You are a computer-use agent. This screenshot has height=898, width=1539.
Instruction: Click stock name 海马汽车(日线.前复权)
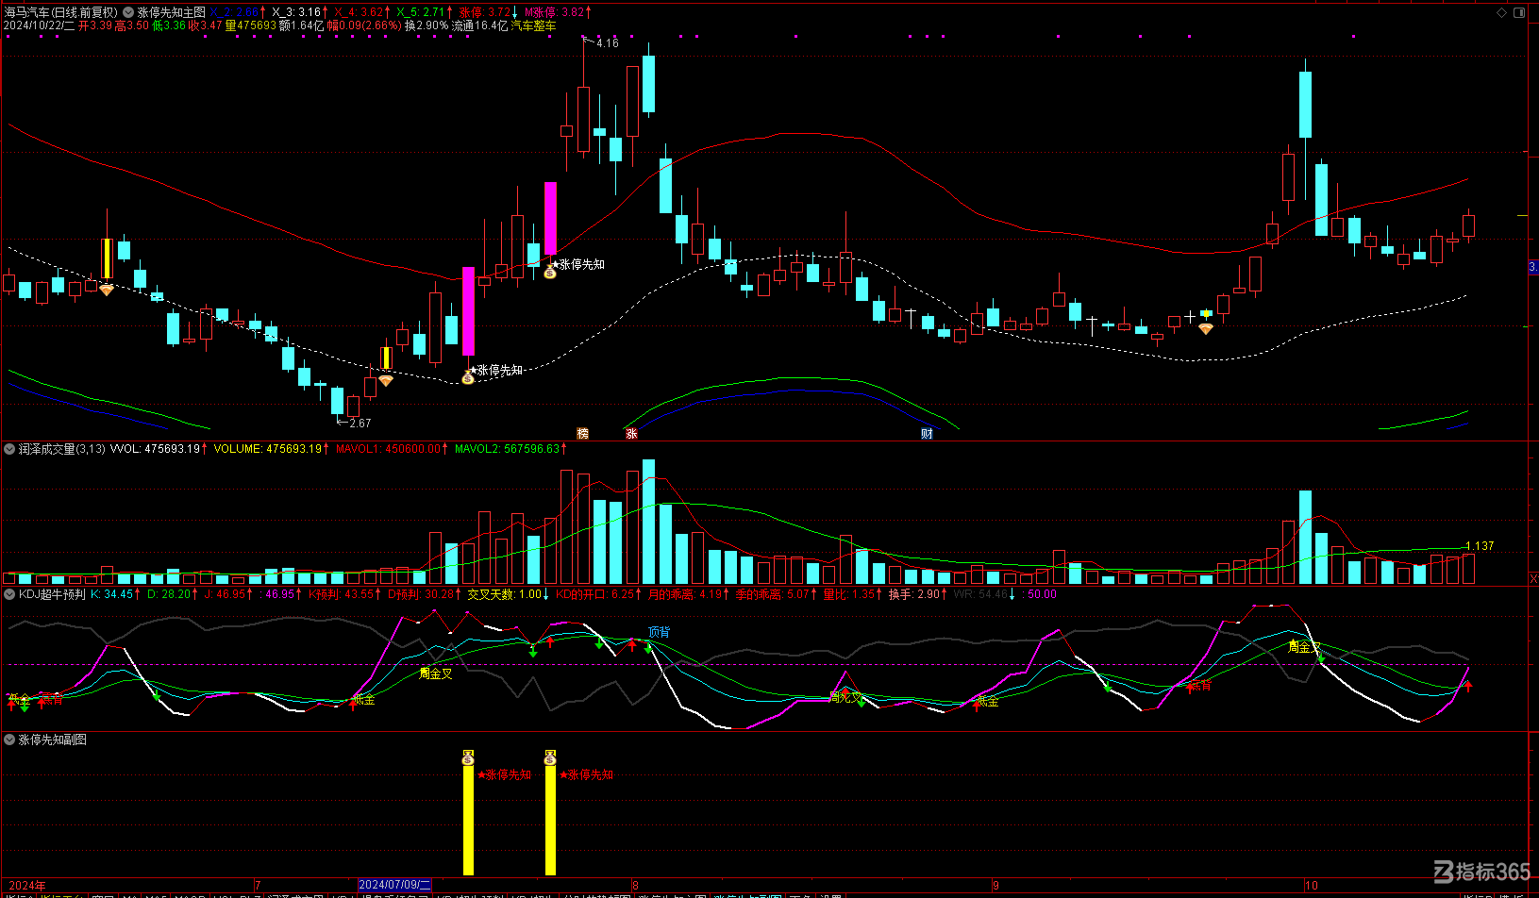point(61,12)
